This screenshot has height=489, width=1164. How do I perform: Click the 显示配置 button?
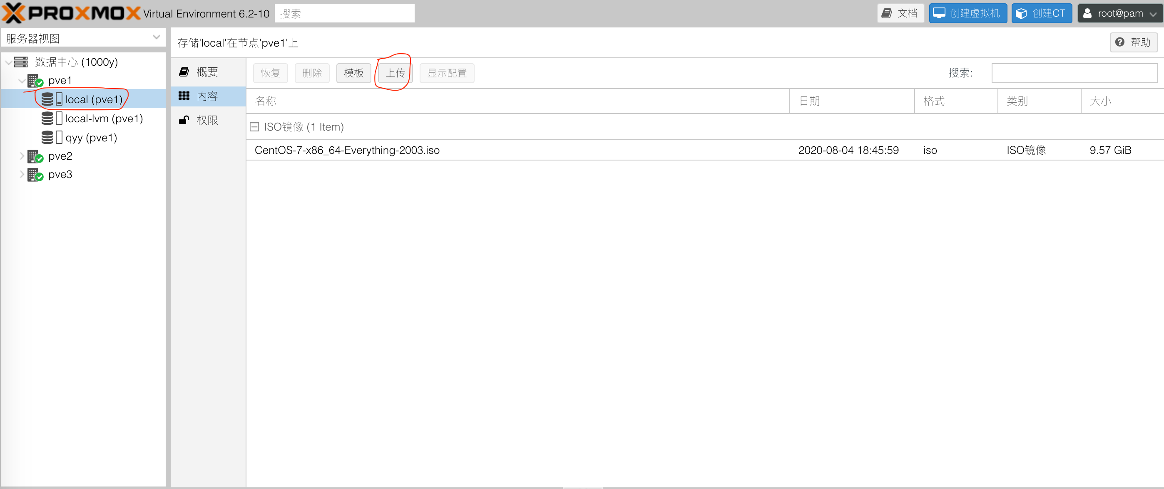tap(447, 73)
